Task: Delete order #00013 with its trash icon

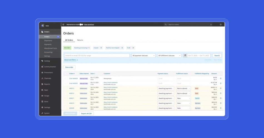Action: pos(221,88)
